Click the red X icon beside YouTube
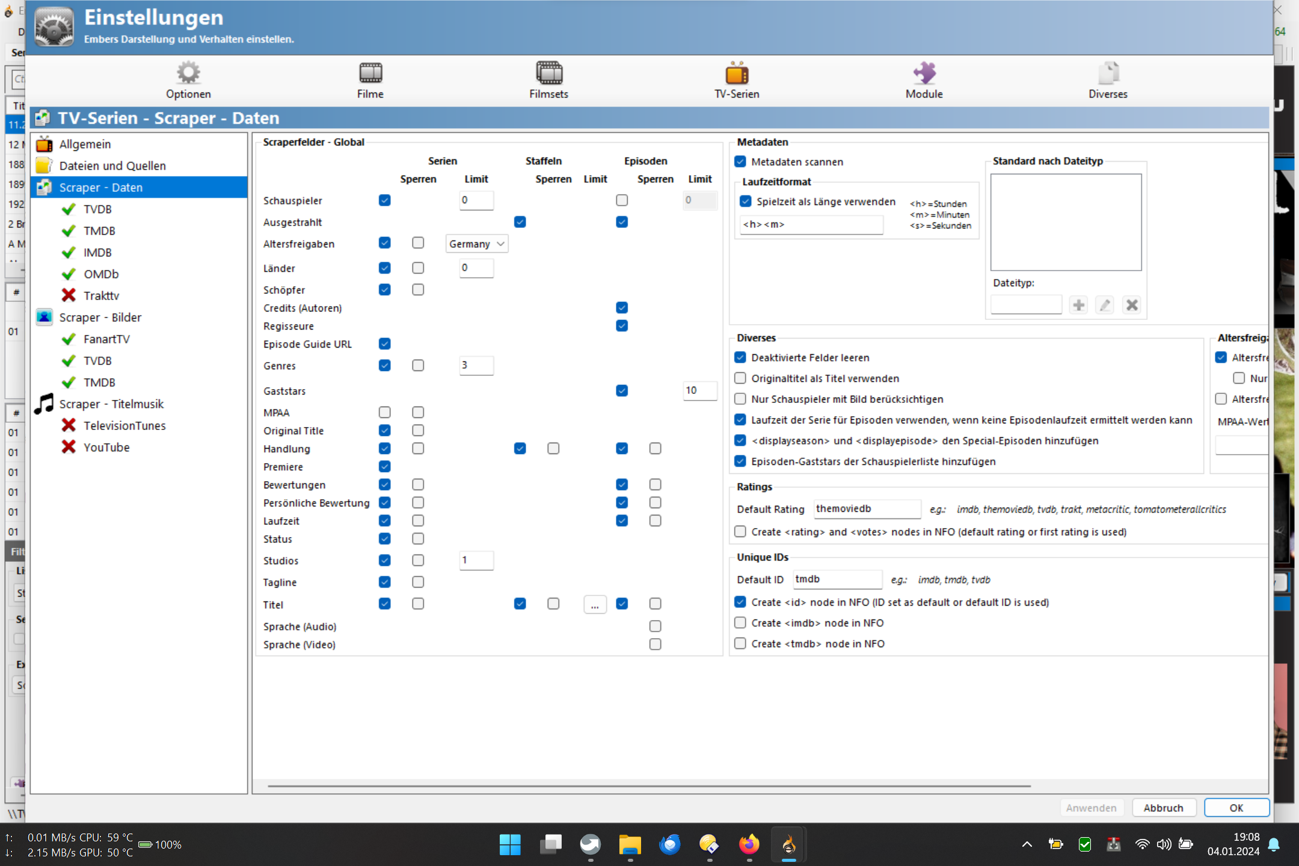The image size is (1299, 866). pyautogui.click(x=69, y=447)
